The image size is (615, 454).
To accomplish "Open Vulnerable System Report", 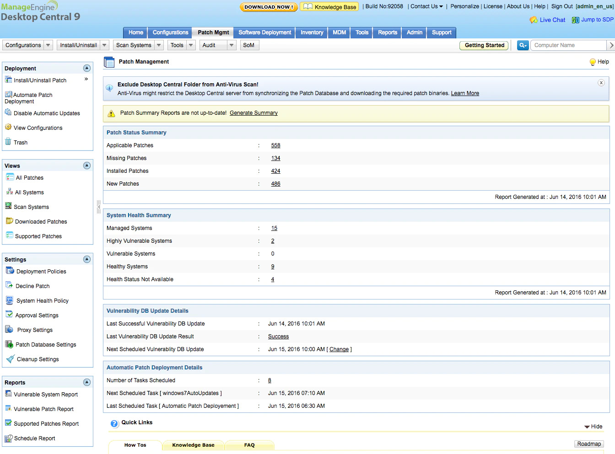I will (46, 394).
